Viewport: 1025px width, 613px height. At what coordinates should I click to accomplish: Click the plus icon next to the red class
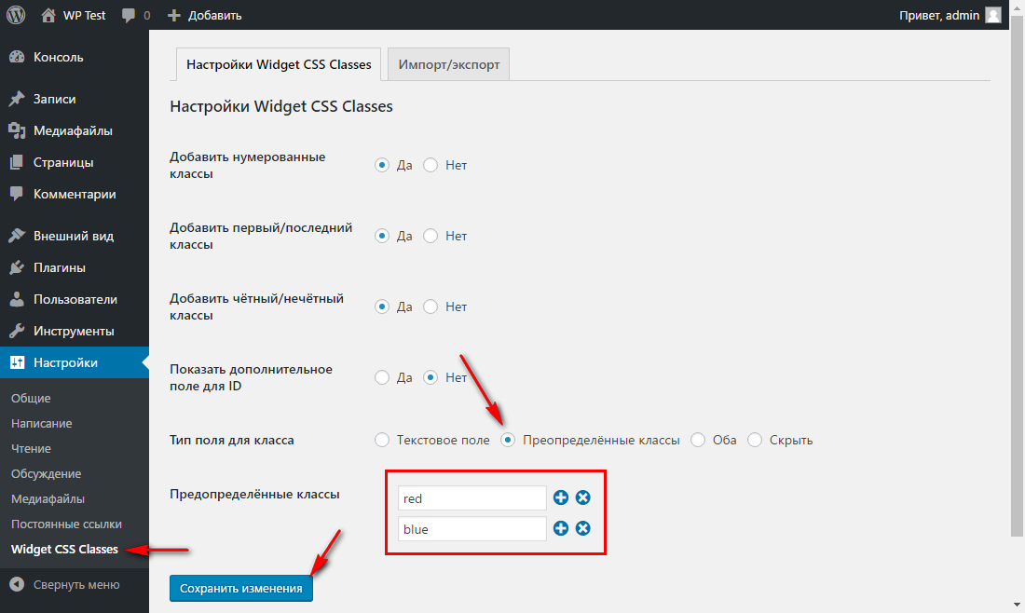(561, 498)
